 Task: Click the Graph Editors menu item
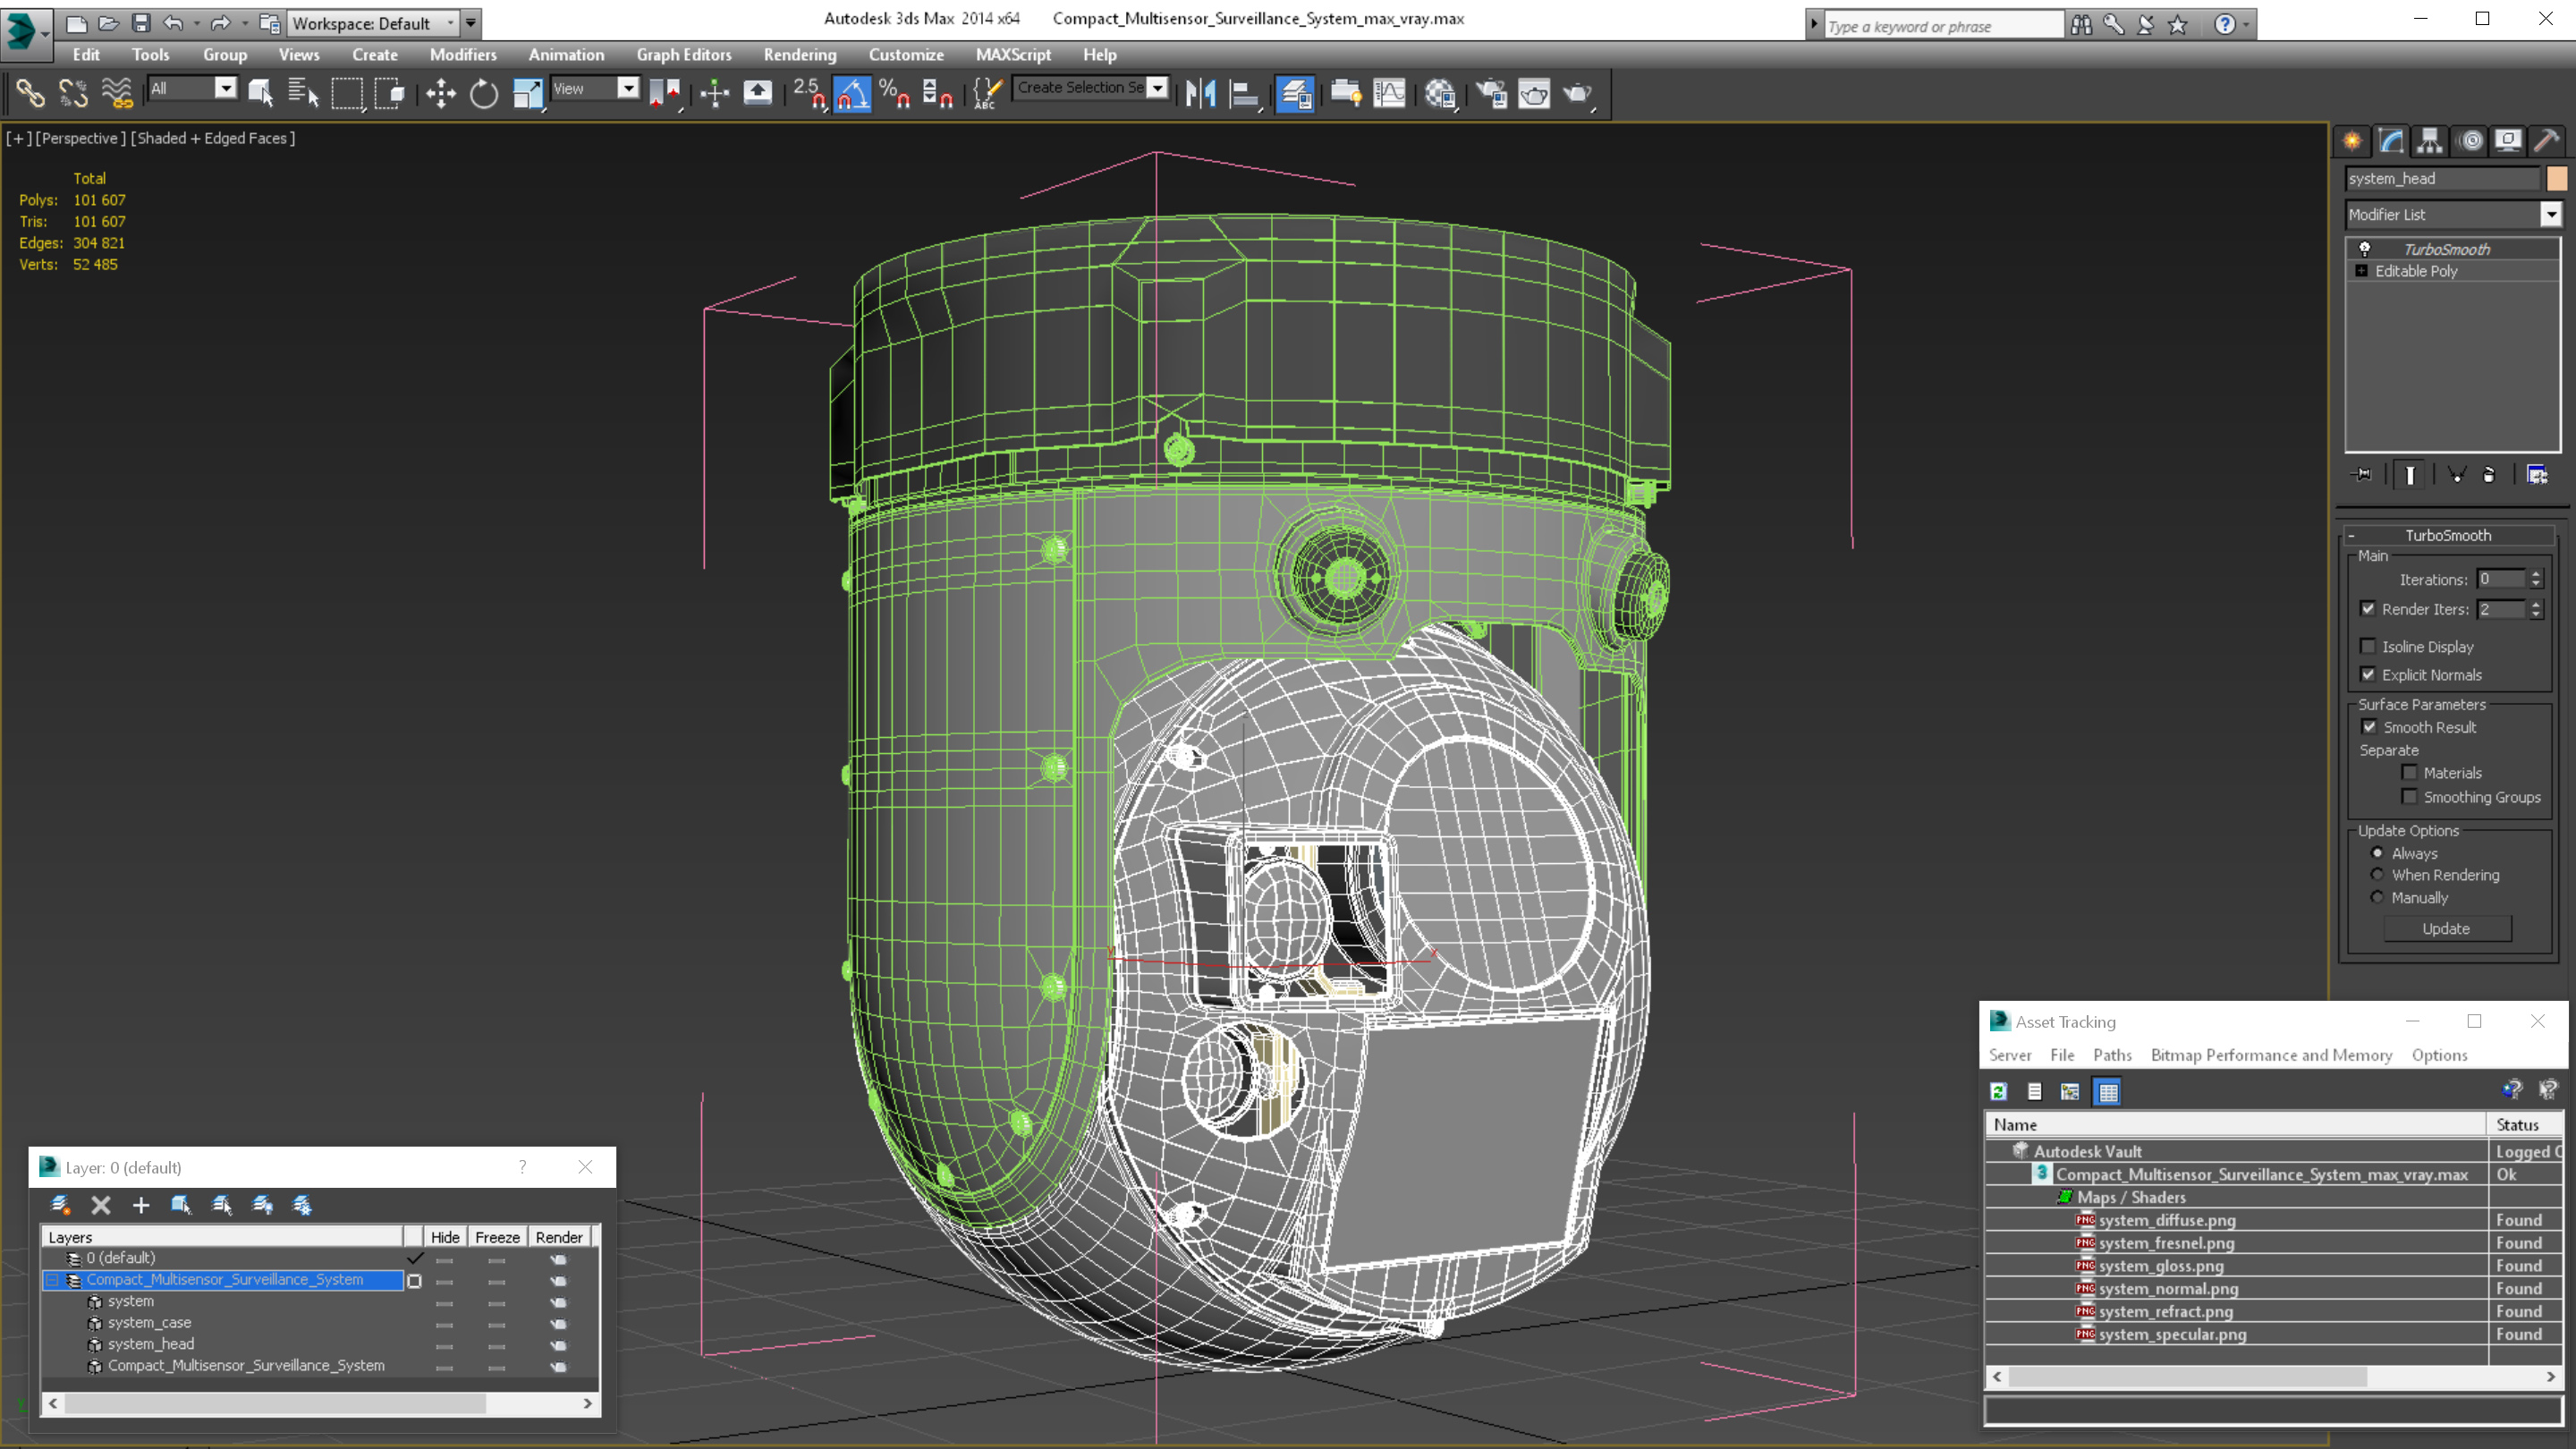683,55
